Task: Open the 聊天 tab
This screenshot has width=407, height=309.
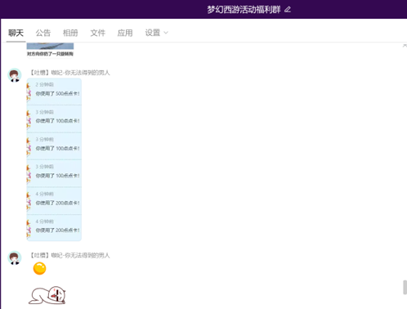Action: pyautogui.click(x=16, y=33)
